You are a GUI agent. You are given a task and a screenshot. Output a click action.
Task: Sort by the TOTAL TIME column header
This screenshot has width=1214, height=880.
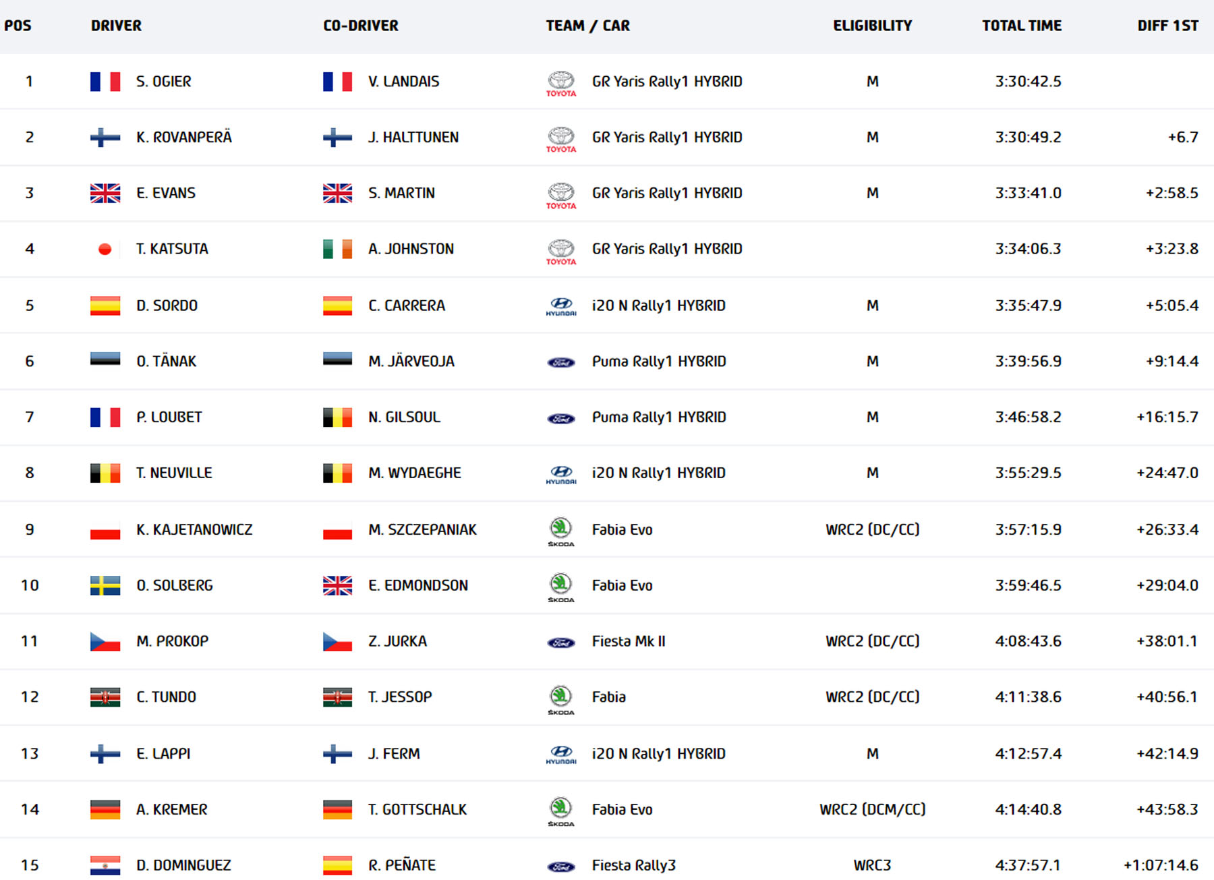coord(1021,26)
